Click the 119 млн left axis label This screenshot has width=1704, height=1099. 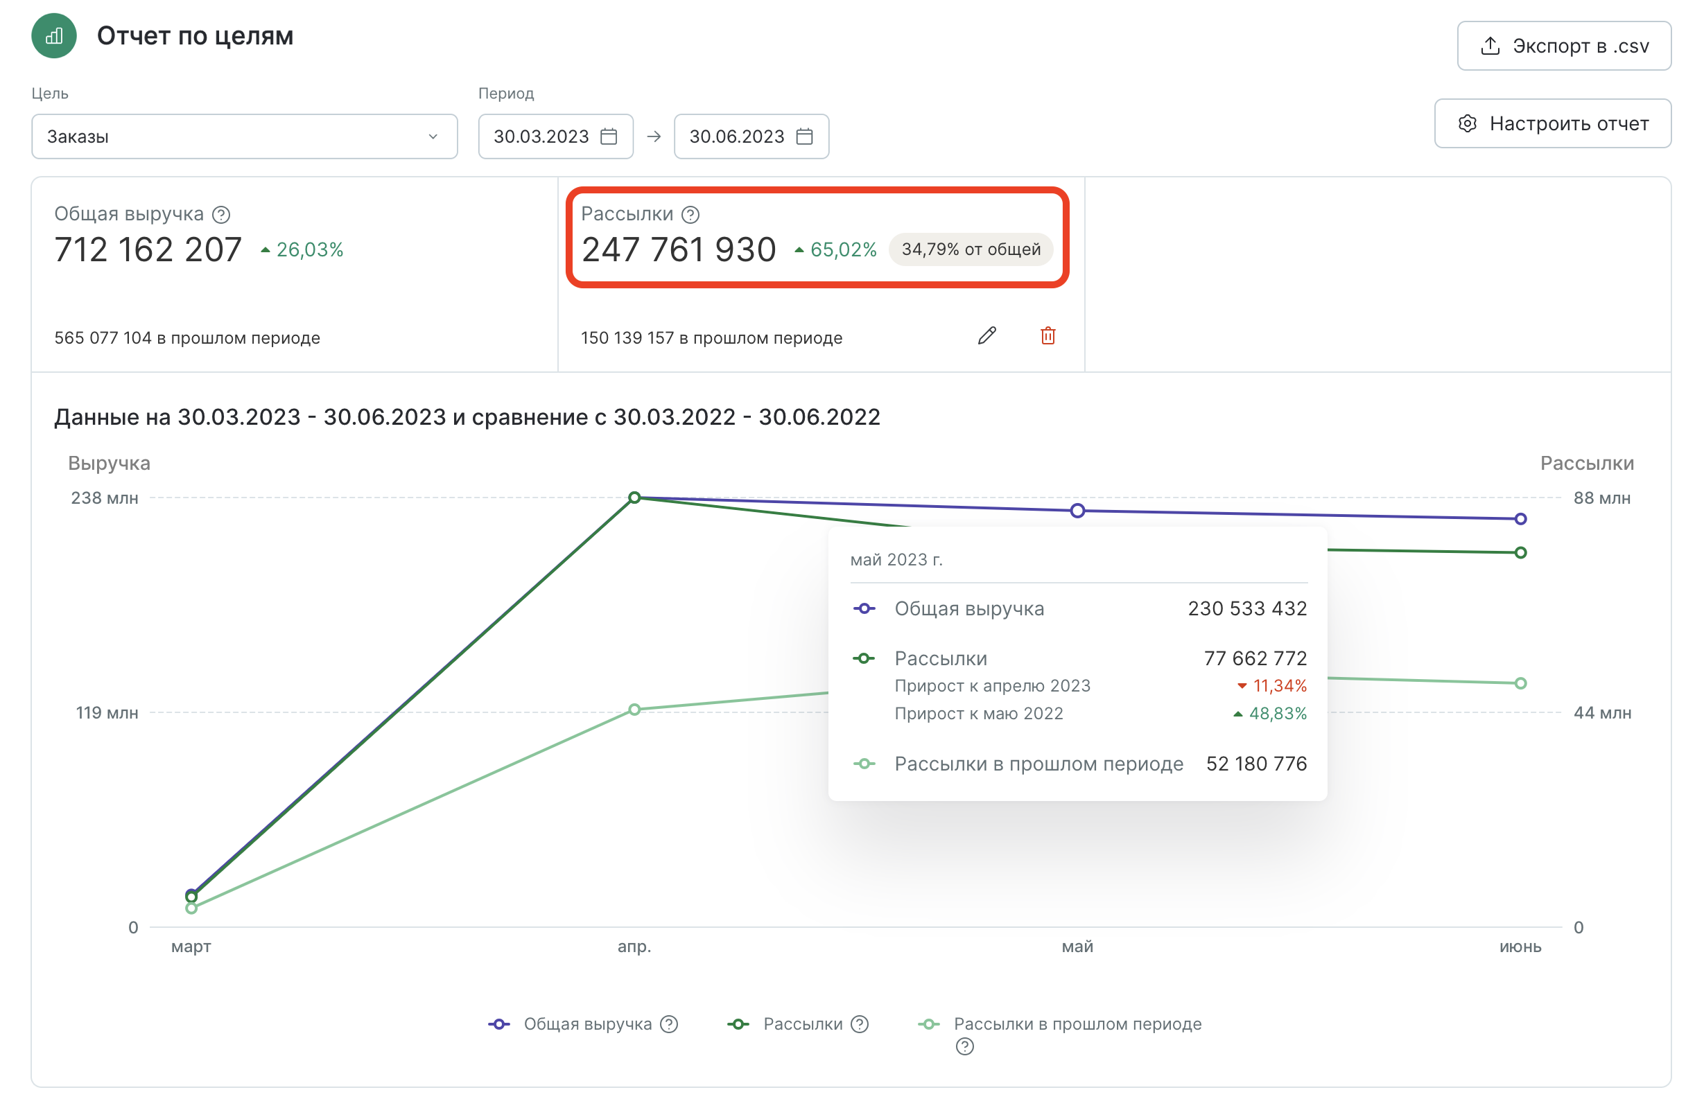tap(107, 712)
